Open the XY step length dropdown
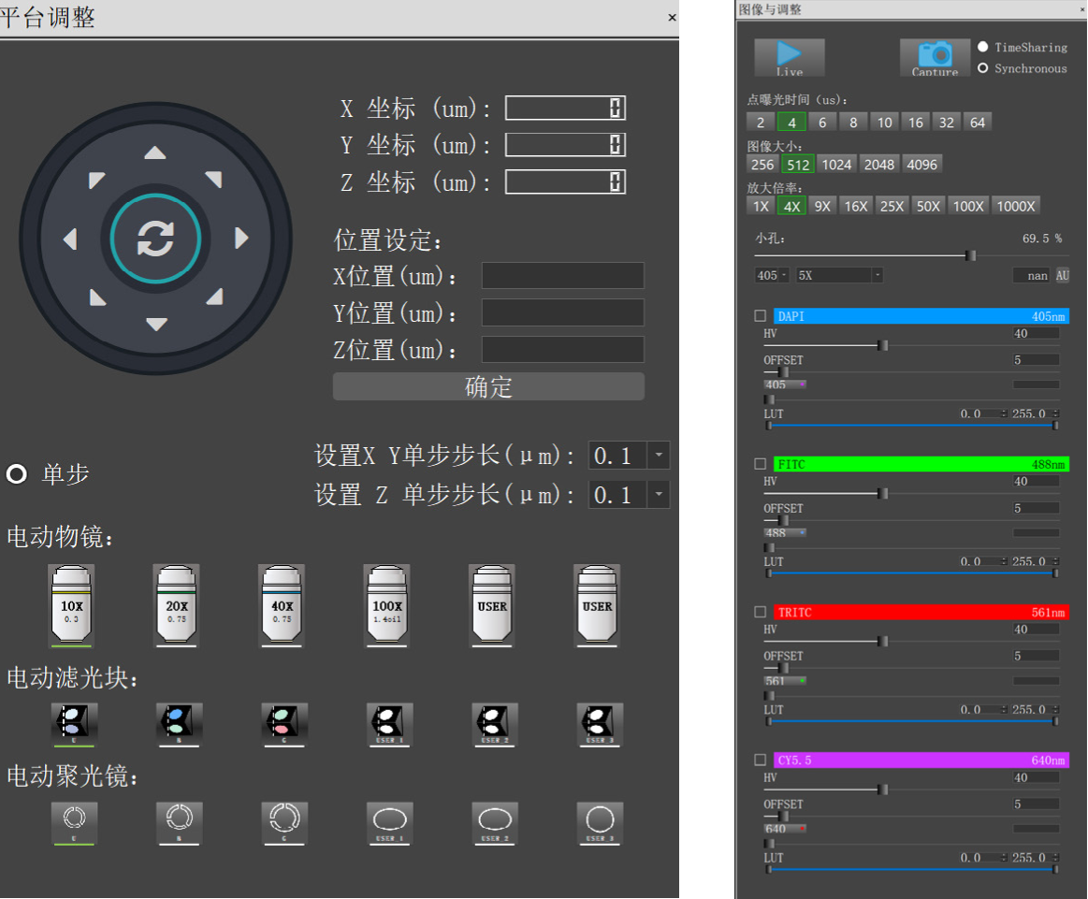 pyautogui.click(x=660, y=456)
